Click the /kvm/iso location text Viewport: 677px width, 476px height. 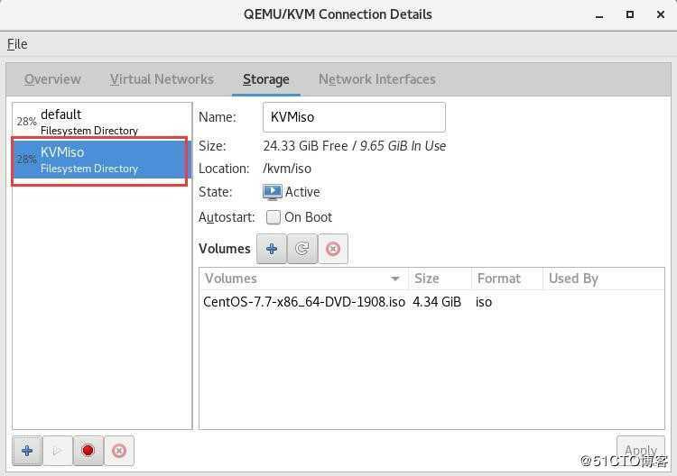(x=287, y=169)
